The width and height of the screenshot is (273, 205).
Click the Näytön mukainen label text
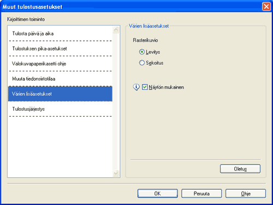[167, 87]
